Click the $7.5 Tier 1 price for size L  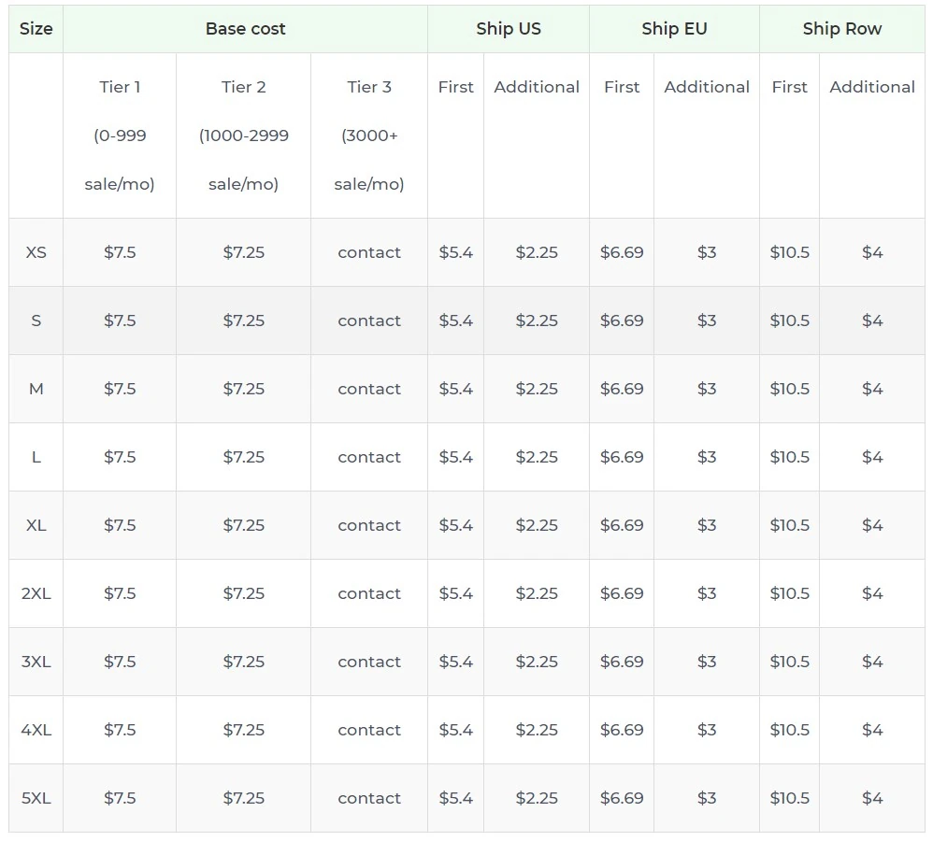119,457
